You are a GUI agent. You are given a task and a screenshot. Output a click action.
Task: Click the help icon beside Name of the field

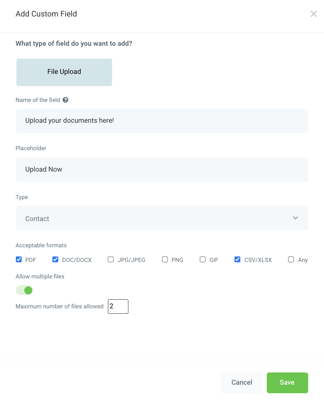coord(65,100)
